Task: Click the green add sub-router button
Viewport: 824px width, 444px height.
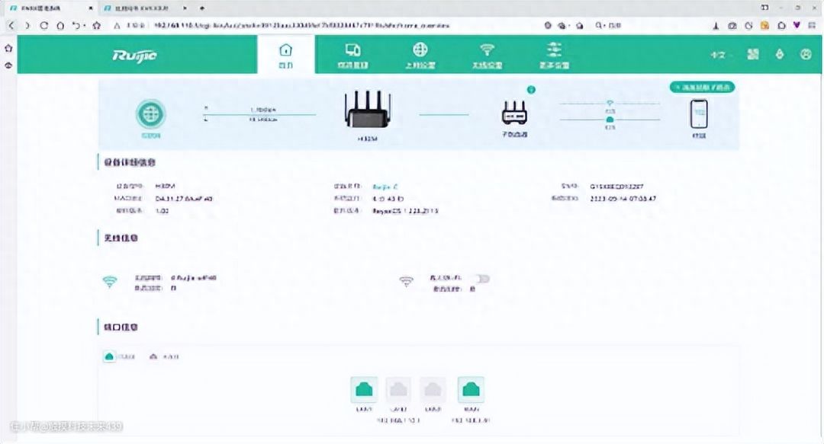Action: 702,88
